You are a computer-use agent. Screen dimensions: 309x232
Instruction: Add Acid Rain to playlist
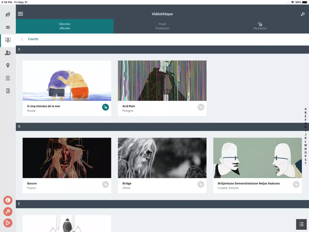pos(201,107)
